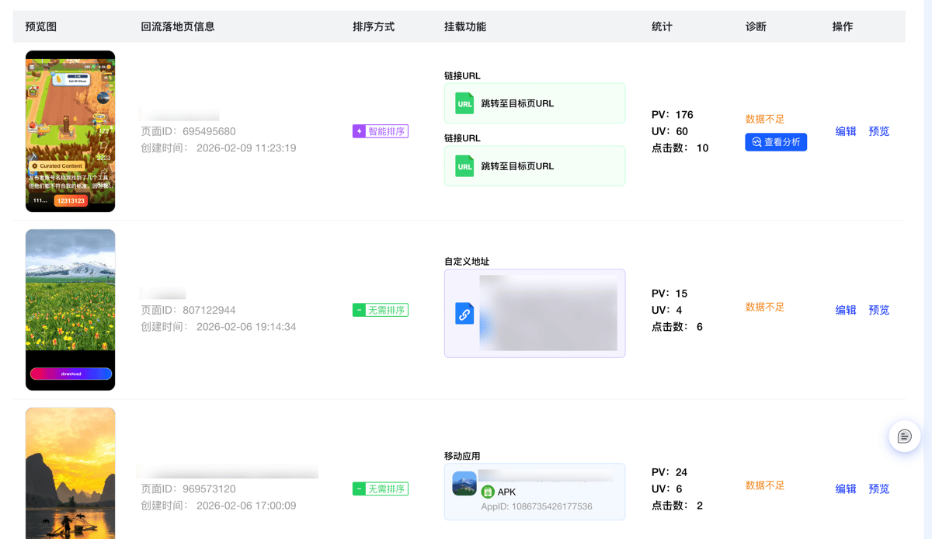Click 数据不足 in the 807122944 row
The width and height of the screenshot is (932, 539).
[x=765, y=307]
